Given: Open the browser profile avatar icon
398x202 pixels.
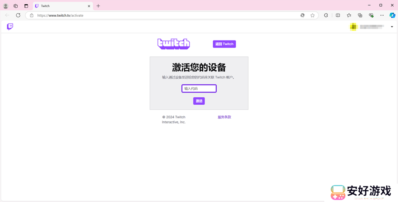Looking at the screenshot, I should [x=6, y=6].
